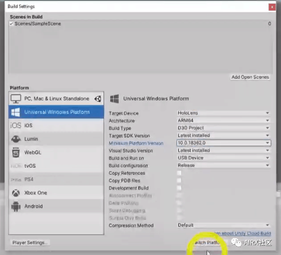Click the iOS label text
This screenshot has width=281, height=255.
coord(28,125)
